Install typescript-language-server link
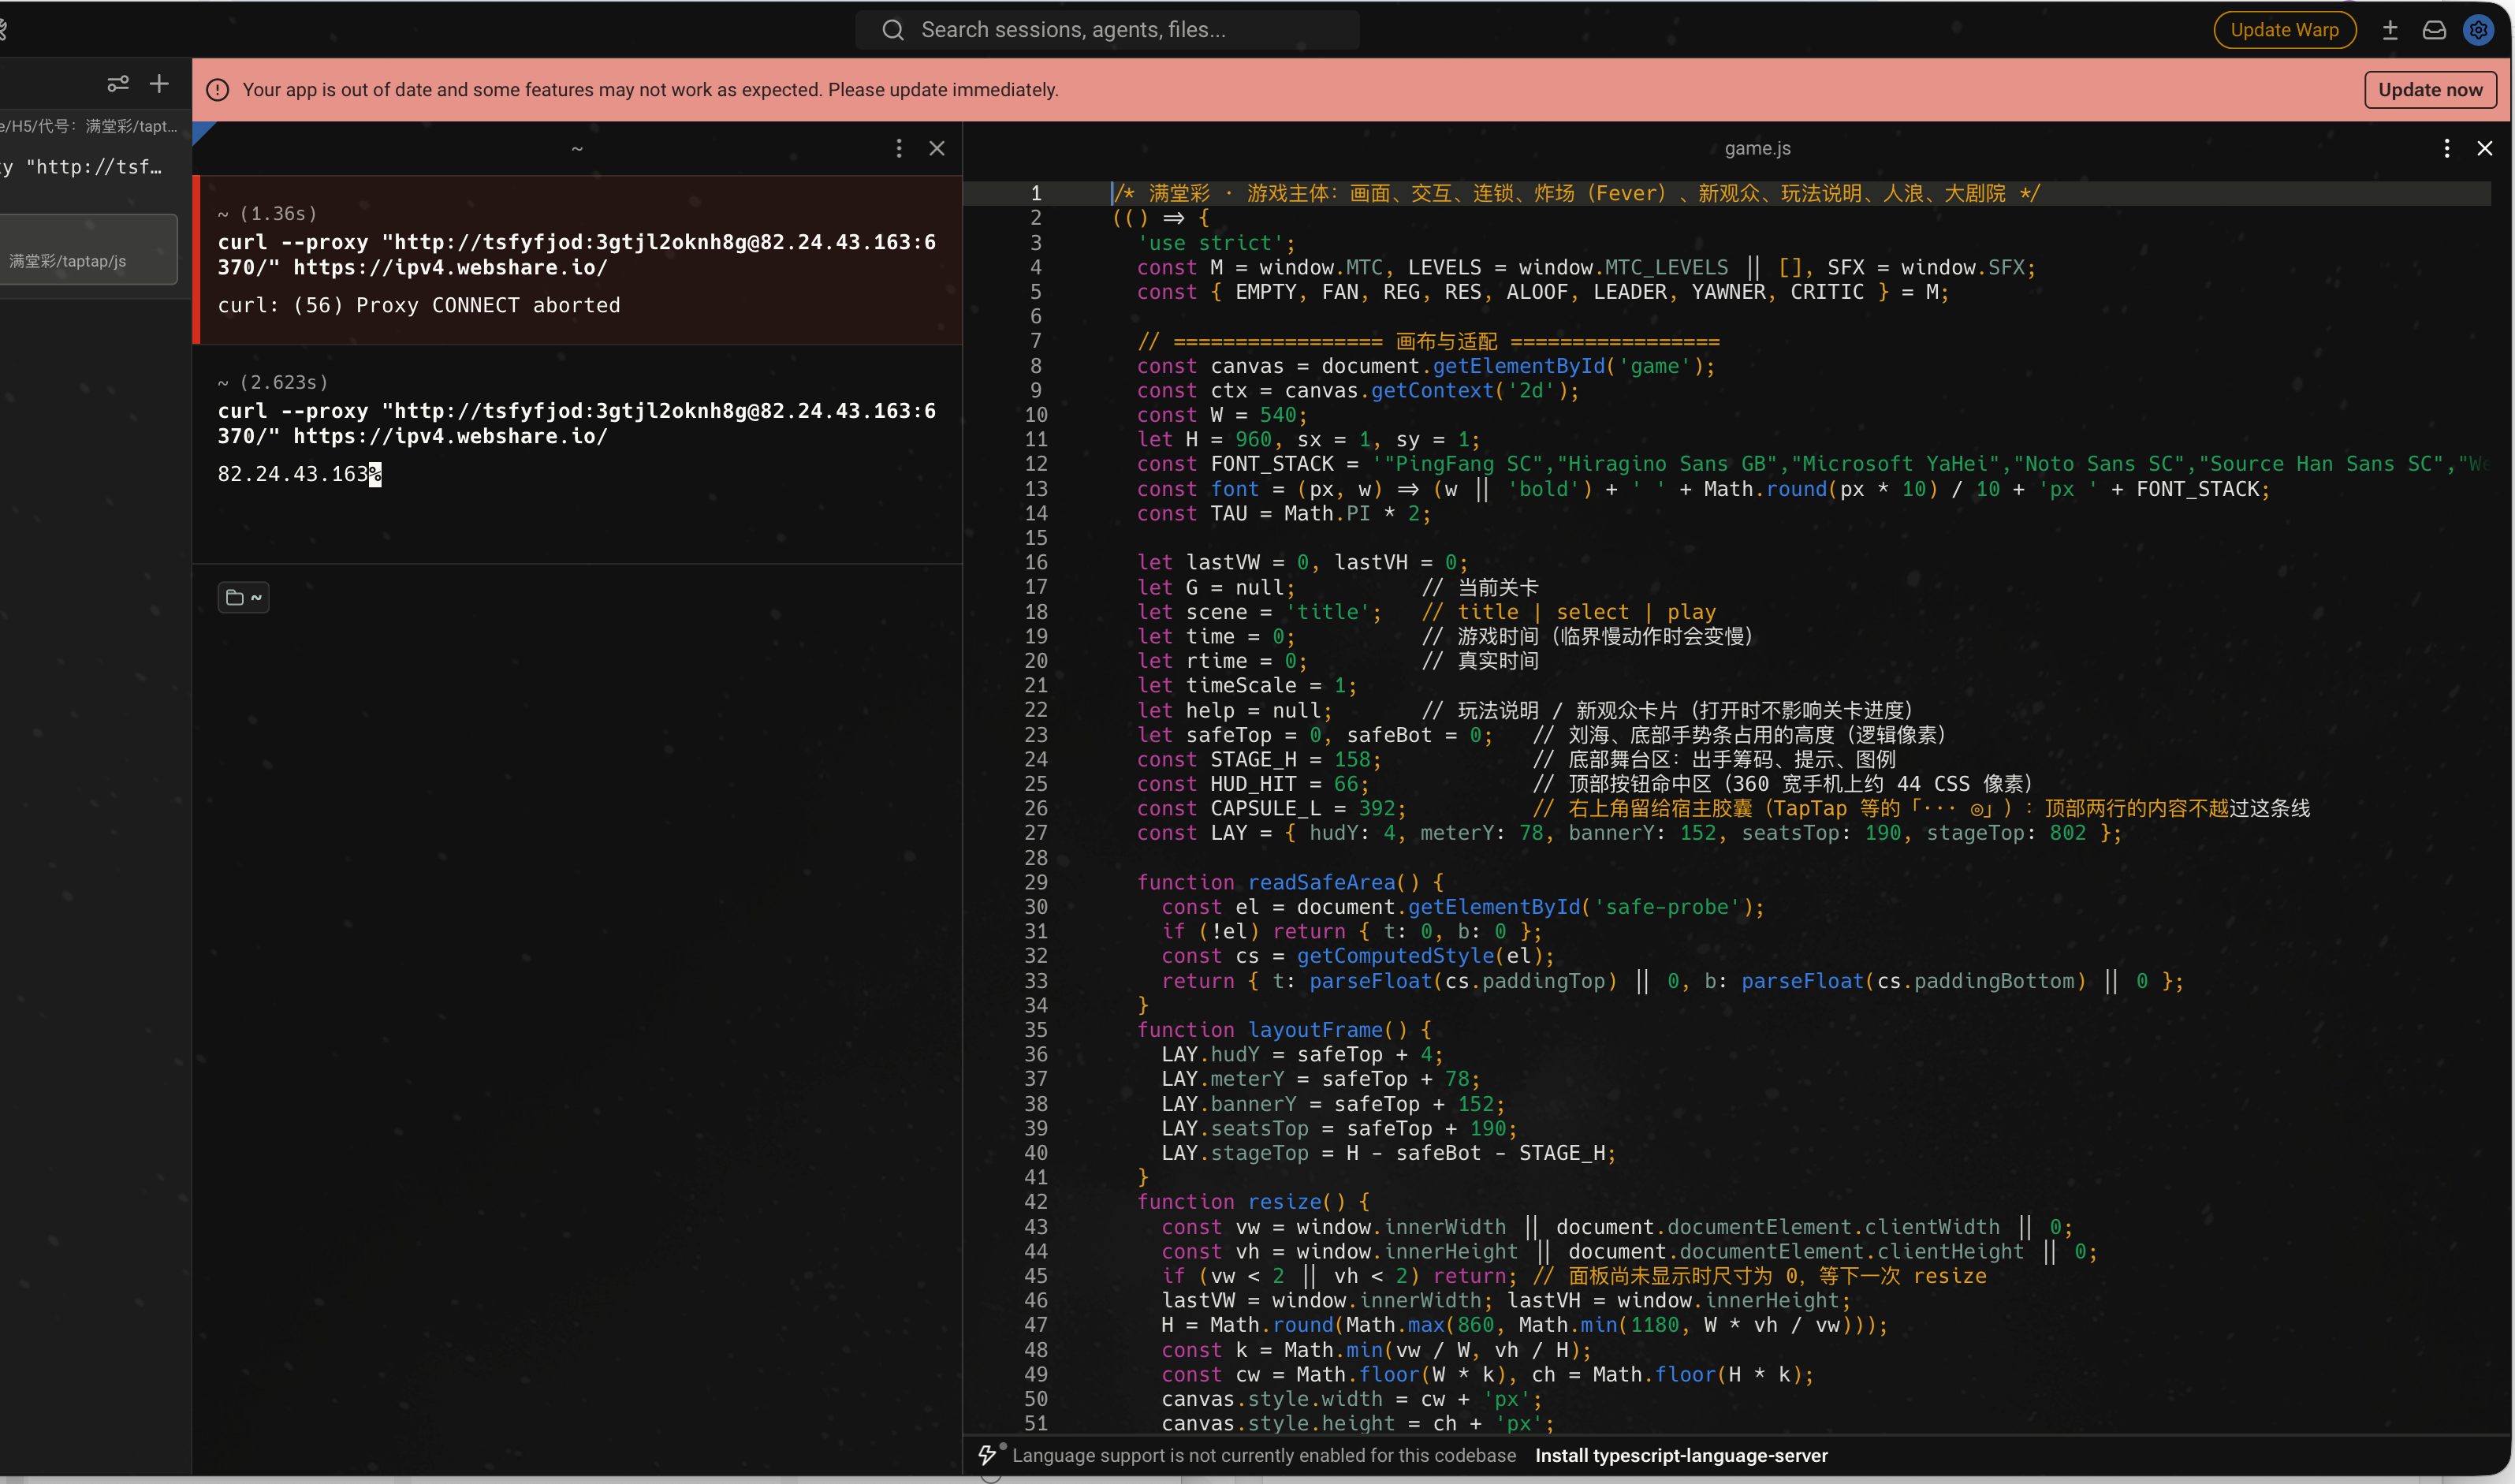This screenshot has height=1484, width=2515. (1682, 1455)
